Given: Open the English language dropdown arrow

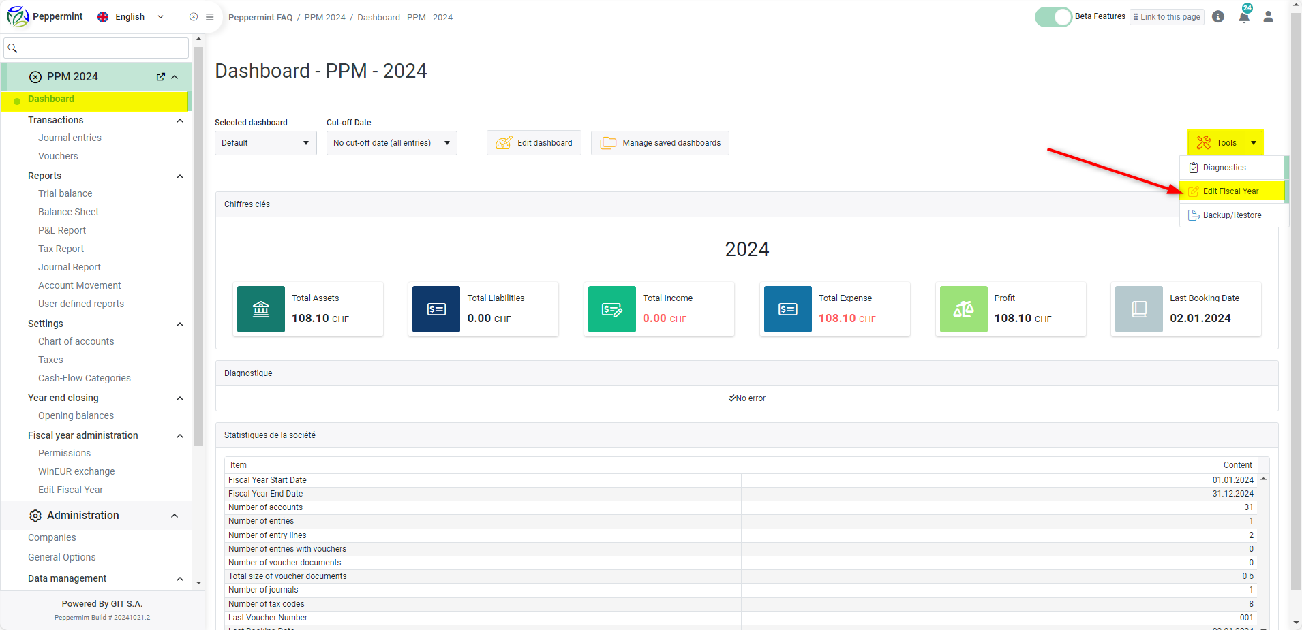Looking at the screenshot, I should 161,17.
